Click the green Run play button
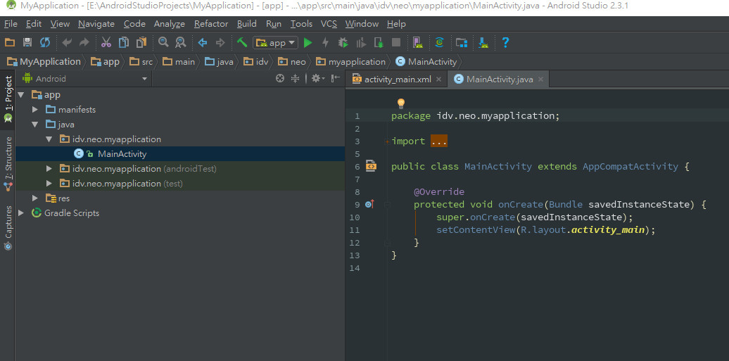 (308, 43)
